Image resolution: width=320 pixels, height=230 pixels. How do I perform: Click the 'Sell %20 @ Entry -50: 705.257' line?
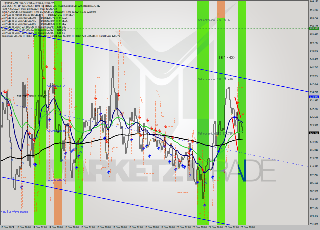click(34, 30)
